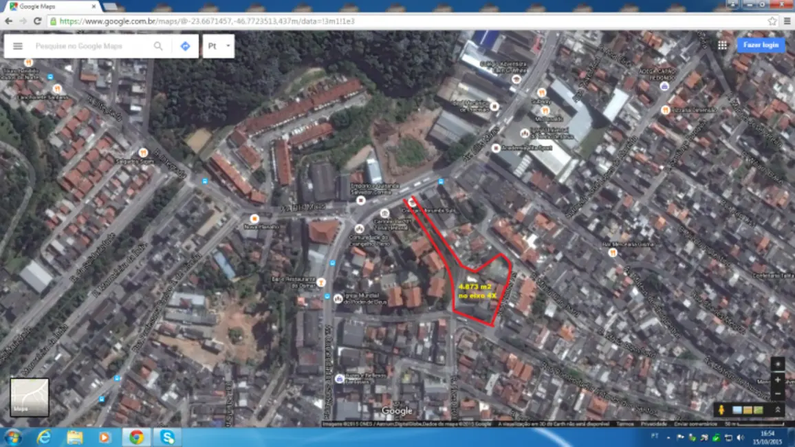Open the Google apps grid icon
Image resolution: width=795 pixels, height=447 pixels.
pyautogui.click(x=722, y=45)
